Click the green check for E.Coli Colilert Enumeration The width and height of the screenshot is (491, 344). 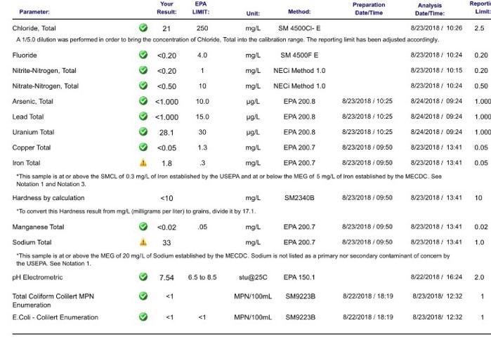[143, 317]
